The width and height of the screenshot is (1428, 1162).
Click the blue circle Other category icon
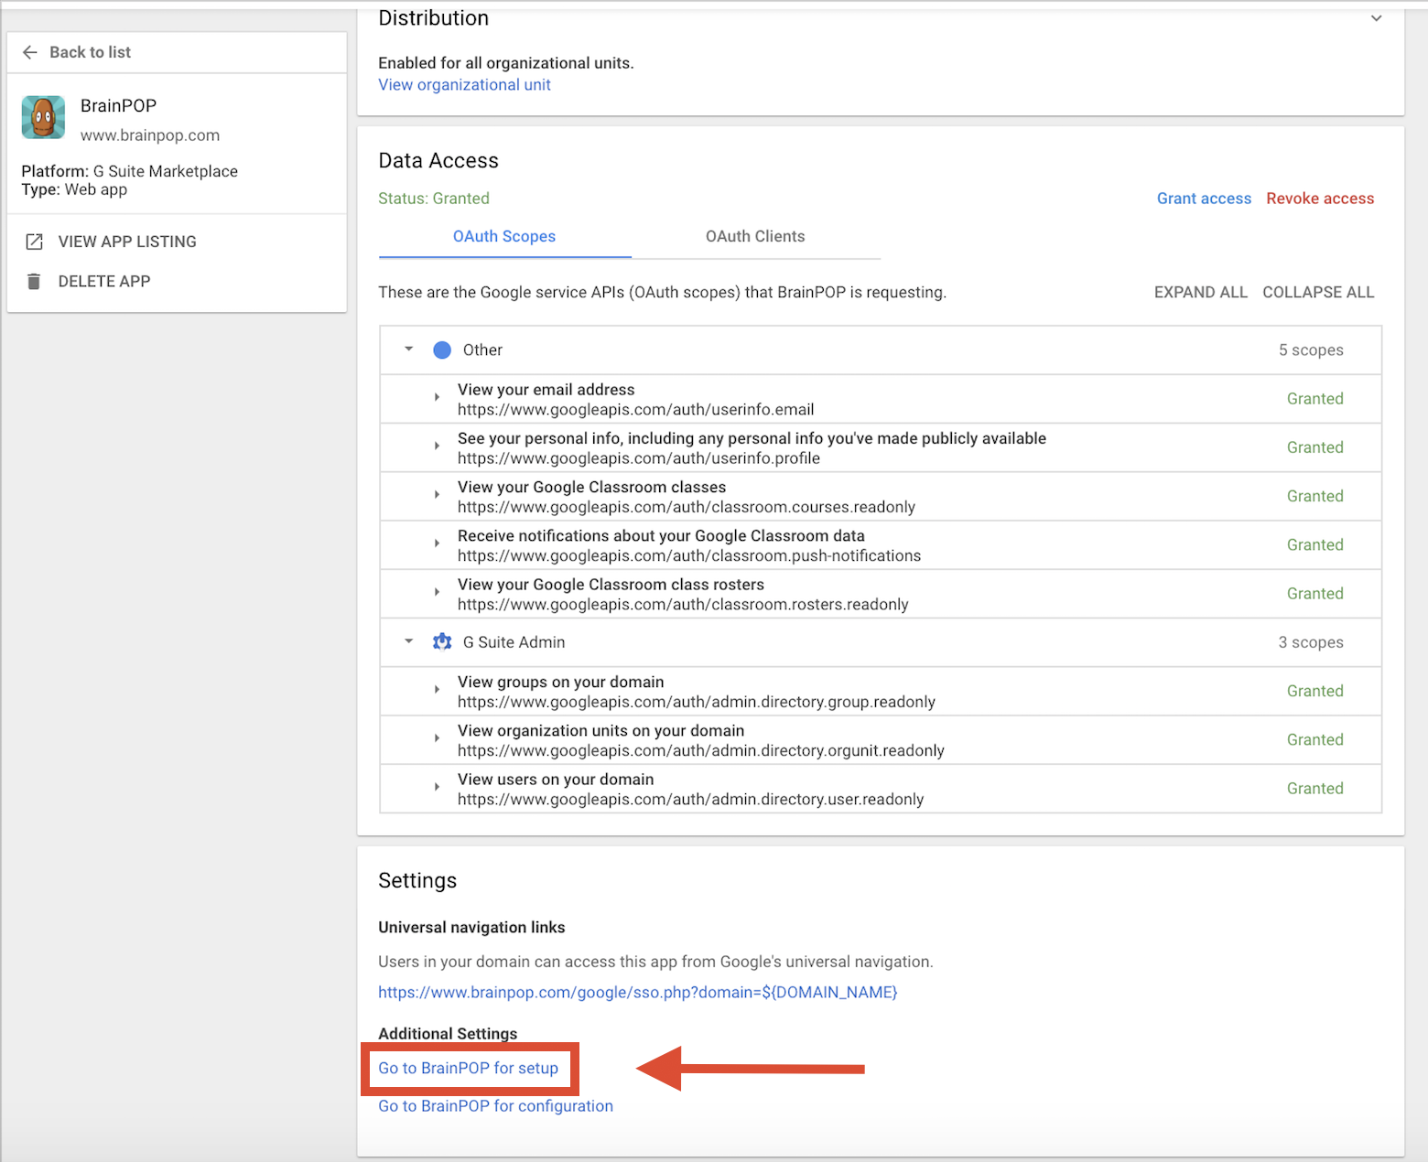442,350
